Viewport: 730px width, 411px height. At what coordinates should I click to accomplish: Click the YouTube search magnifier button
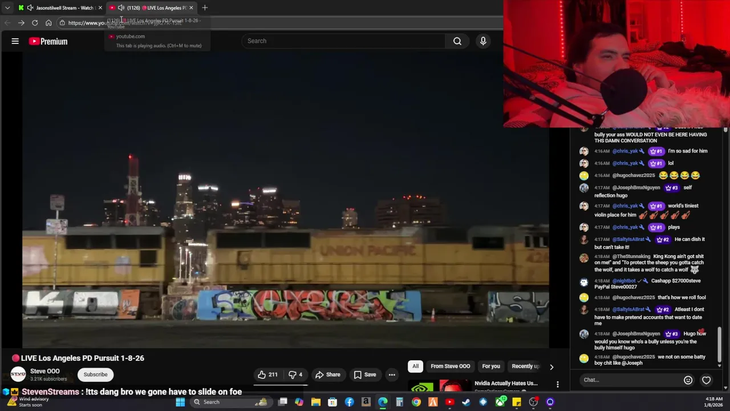[457, 41]
